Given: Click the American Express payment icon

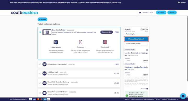Looking at the screenshot, I should coord(45,99).
